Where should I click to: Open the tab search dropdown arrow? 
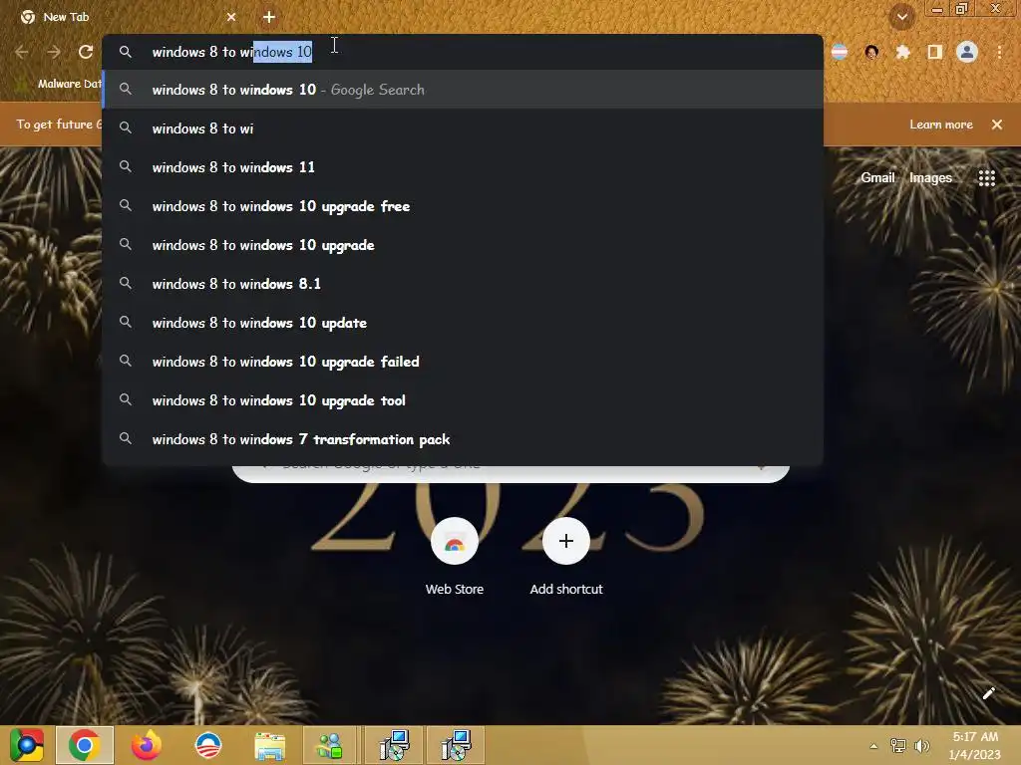902,17
